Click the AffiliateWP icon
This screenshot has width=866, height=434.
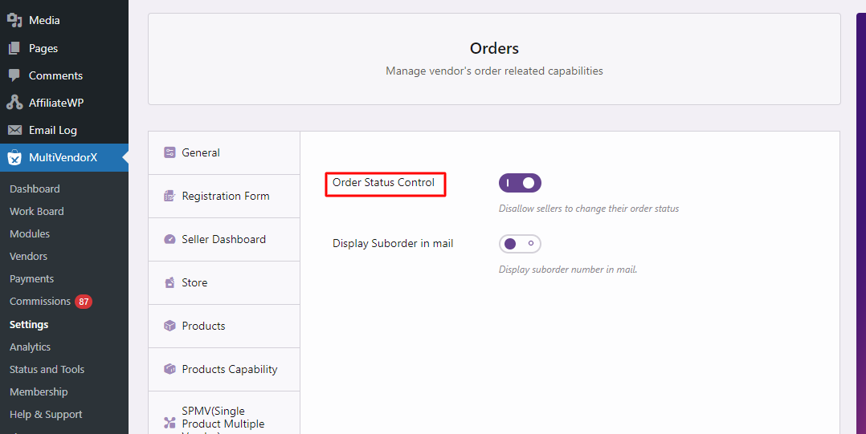point(14,103)
